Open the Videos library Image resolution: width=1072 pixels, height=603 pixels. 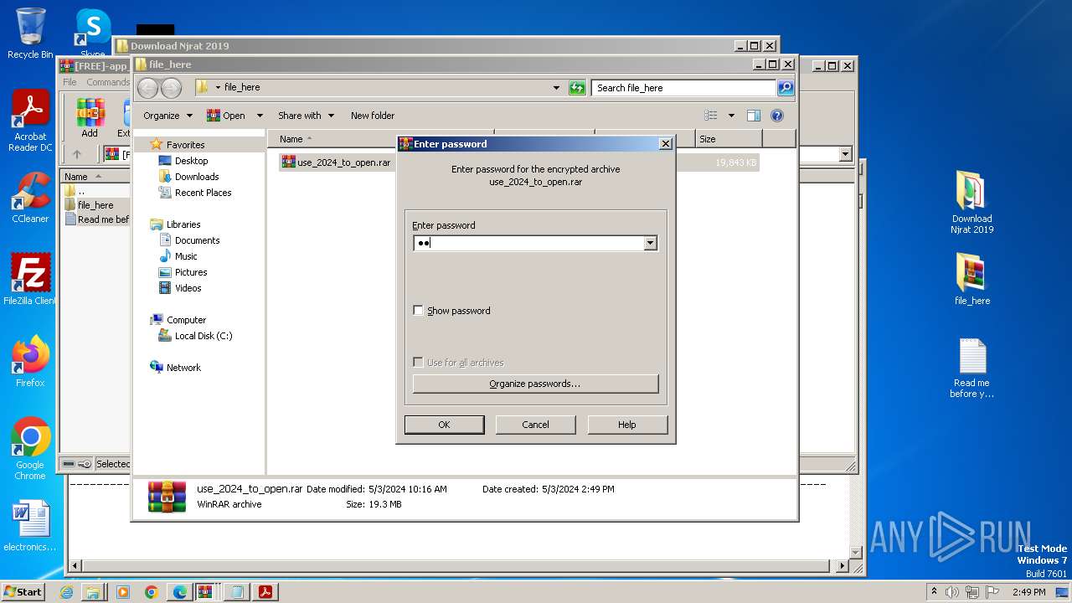coord(188,288)
